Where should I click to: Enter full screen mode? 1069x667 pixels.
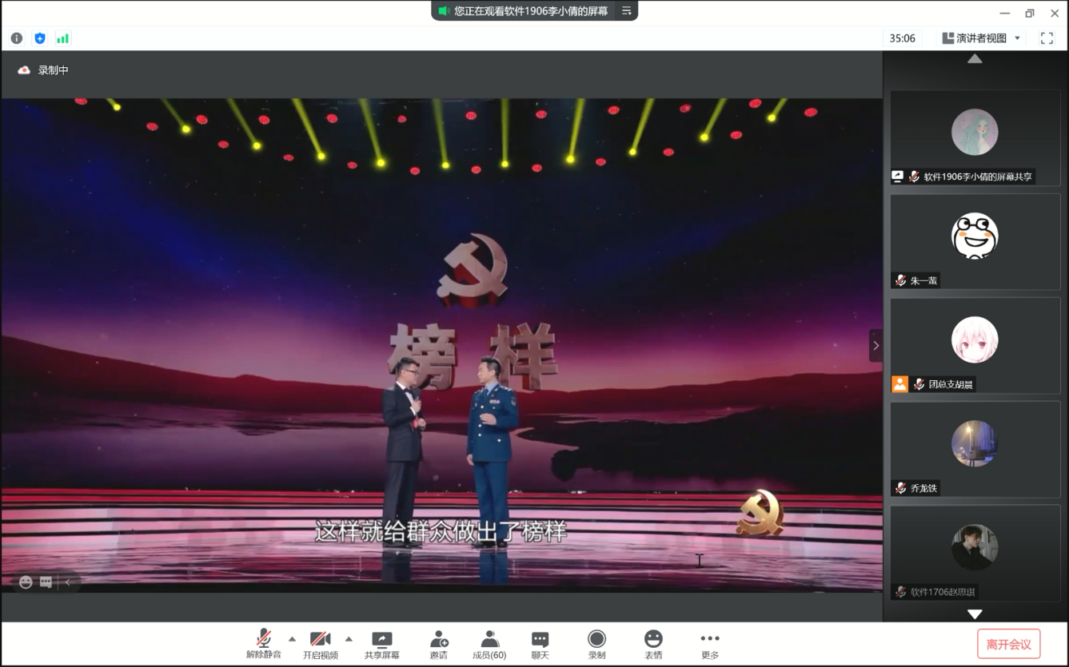pyautogui.click(x=1047, y=38)
